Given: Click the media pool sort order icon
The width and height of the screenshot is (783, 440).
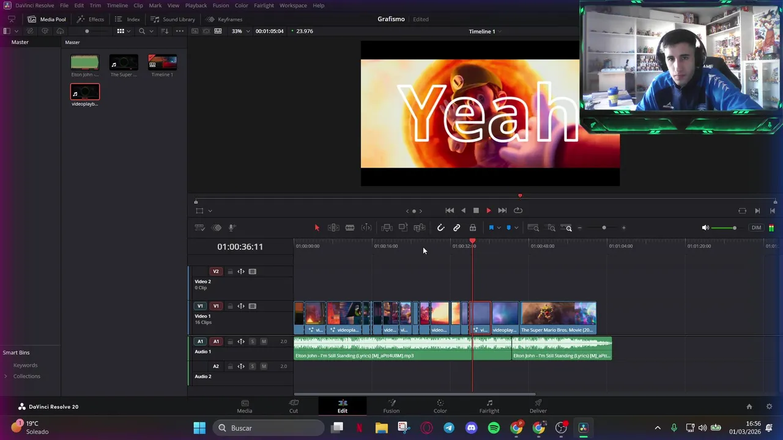Looking at the screenshot, I should (x=165, y=31).
